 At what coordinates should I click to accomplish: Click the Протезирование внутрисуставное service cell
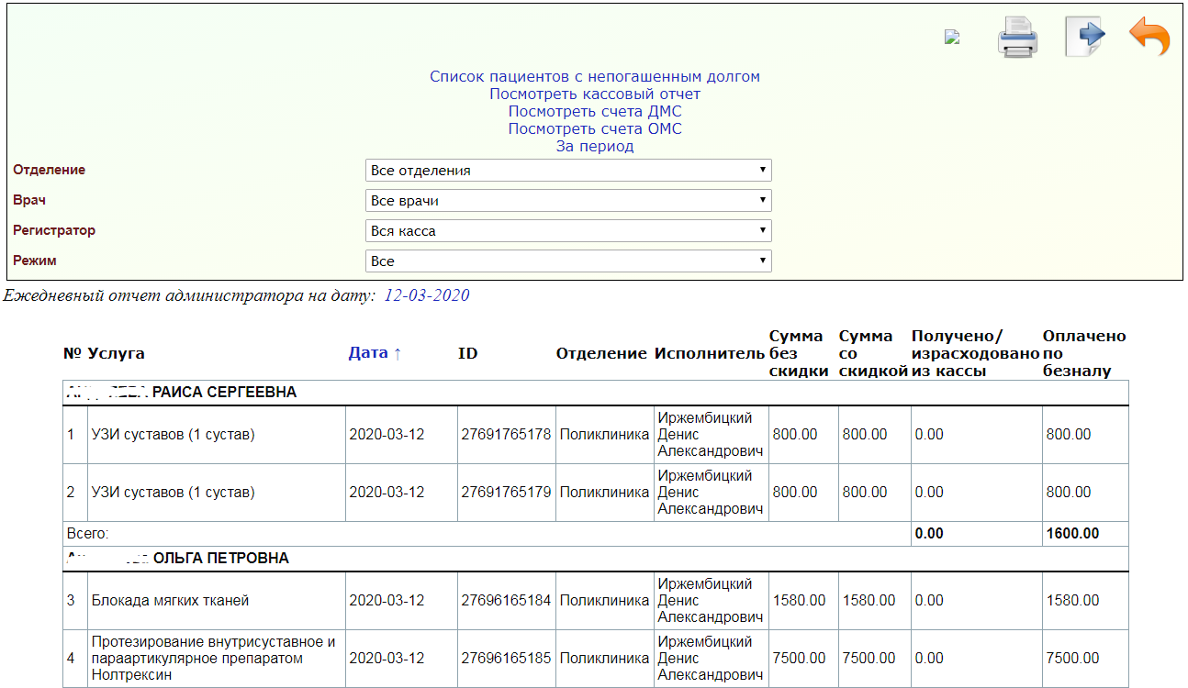click(x=213, y=659)
